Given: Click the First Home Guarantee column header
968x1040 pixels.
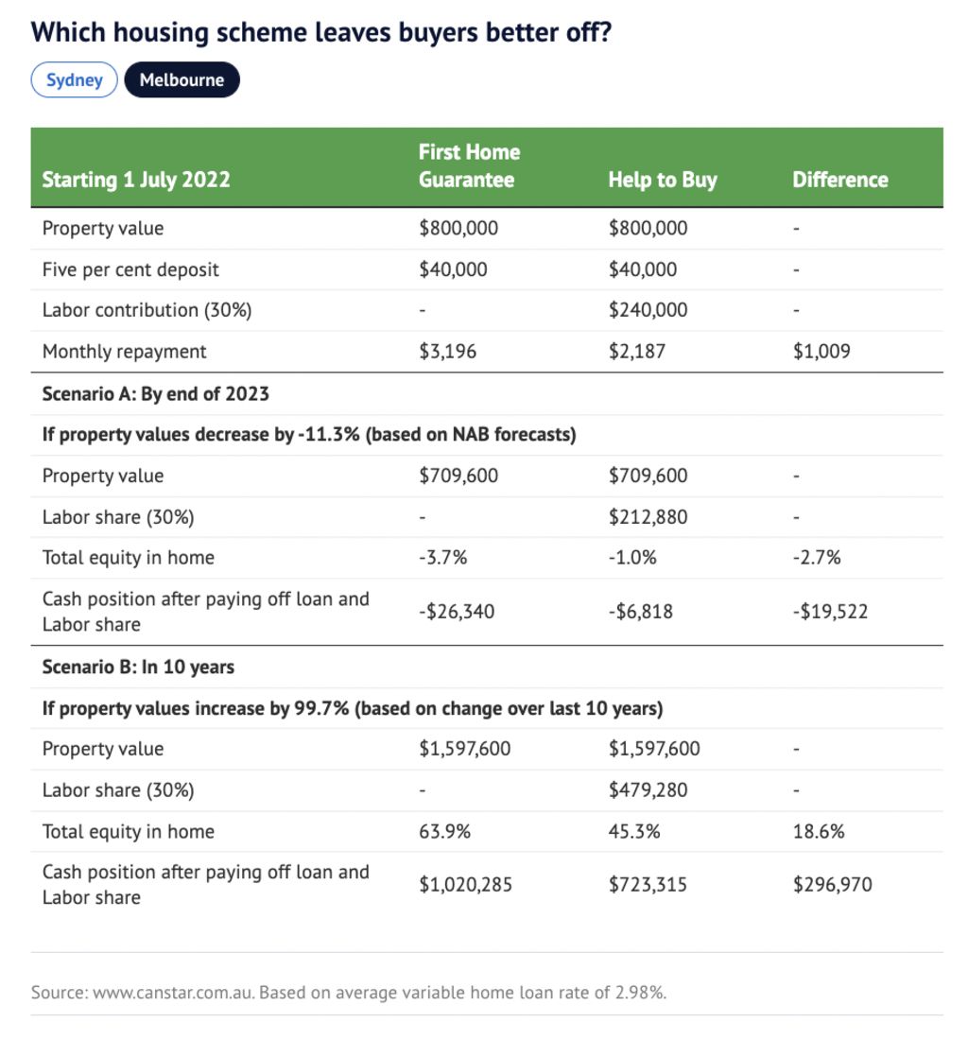Looking at the screenshot, I should pos(469,165).
